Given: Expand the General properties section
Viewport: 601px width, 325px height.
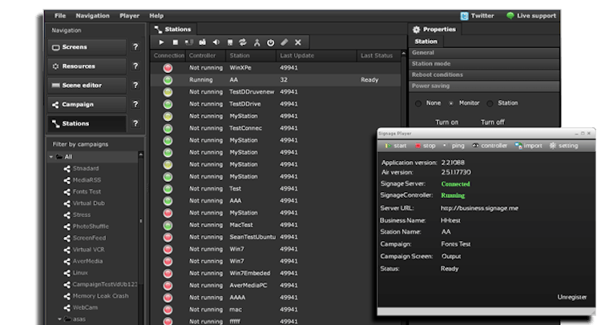Looking at the screenshot, I should coord(423,53).
